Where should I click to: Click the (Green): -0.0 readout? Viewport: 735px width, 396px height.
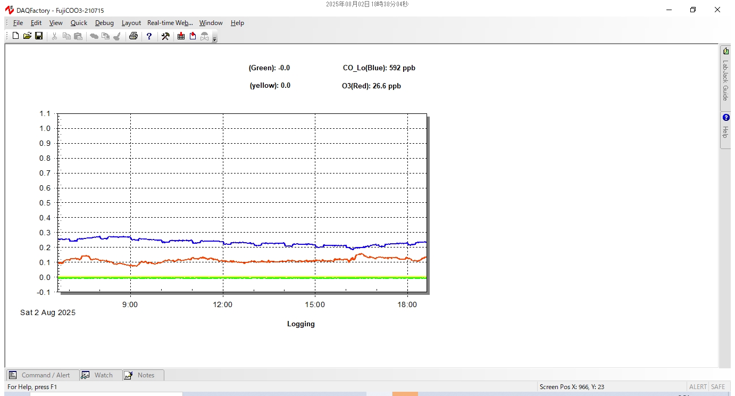pyautogui.click(x=269, y=68)
